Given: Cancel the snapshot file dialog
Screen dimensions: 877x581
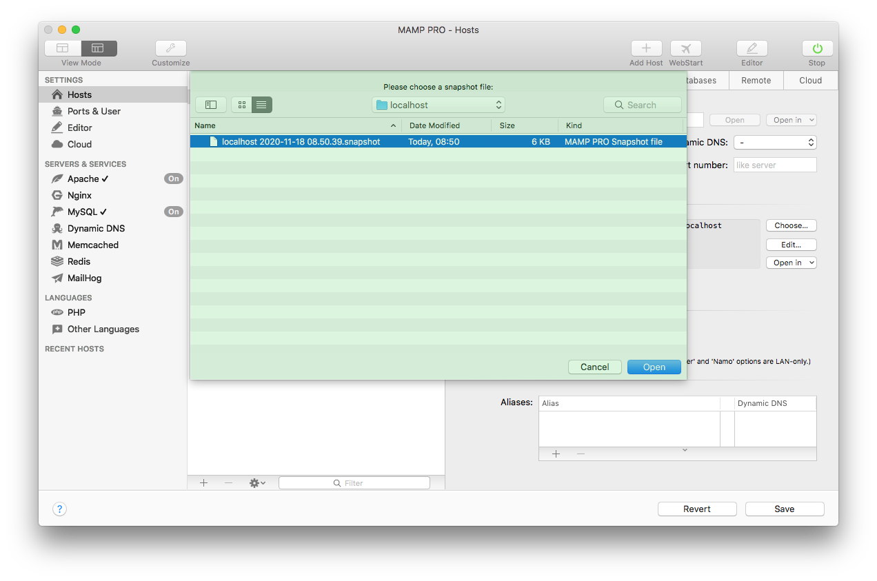Looking at the screenshot, I should [x=594, y=367].
